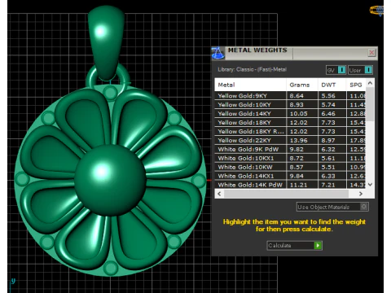This screenshot has width=391, height=293.
Task: Click the horizontal scroll left arrow
Action: (219, 194)
